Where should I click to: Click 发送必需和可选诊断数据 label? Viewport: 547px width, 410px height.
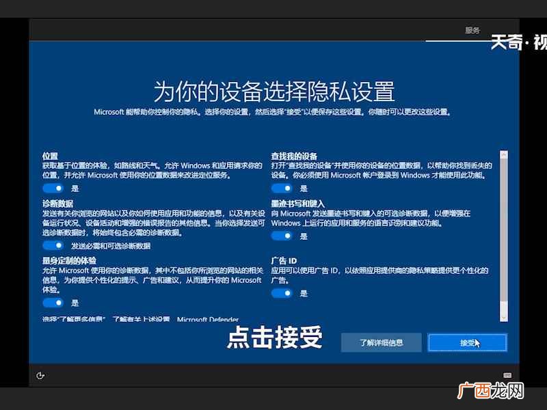point(111,246)
